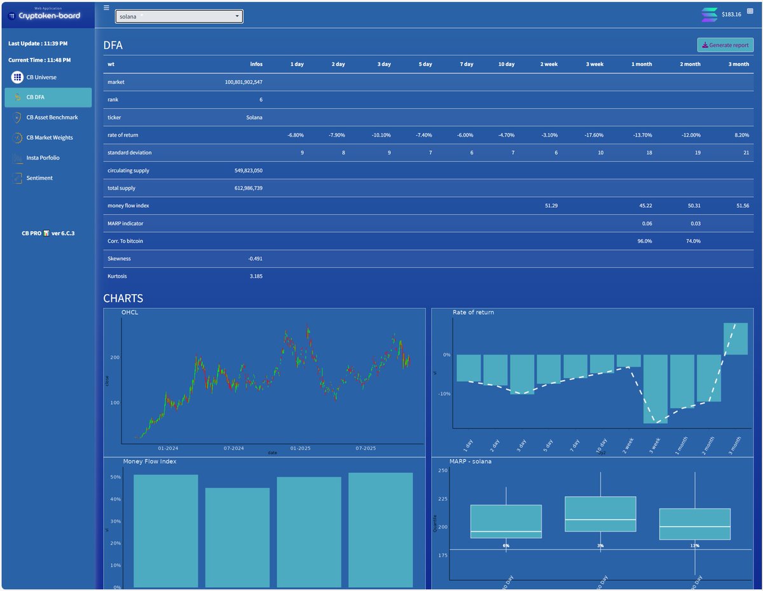Image resolution: width=763 pixels, height=591 pixels.
Task: Click the 'Last Update : 11:39 PM' text
Action: [x=38, y=43]
